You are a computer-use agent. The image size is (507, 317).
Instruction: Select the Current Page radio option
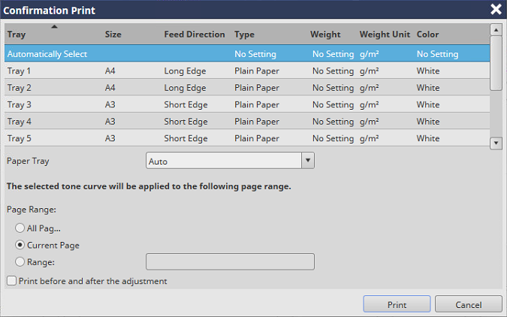19,245
